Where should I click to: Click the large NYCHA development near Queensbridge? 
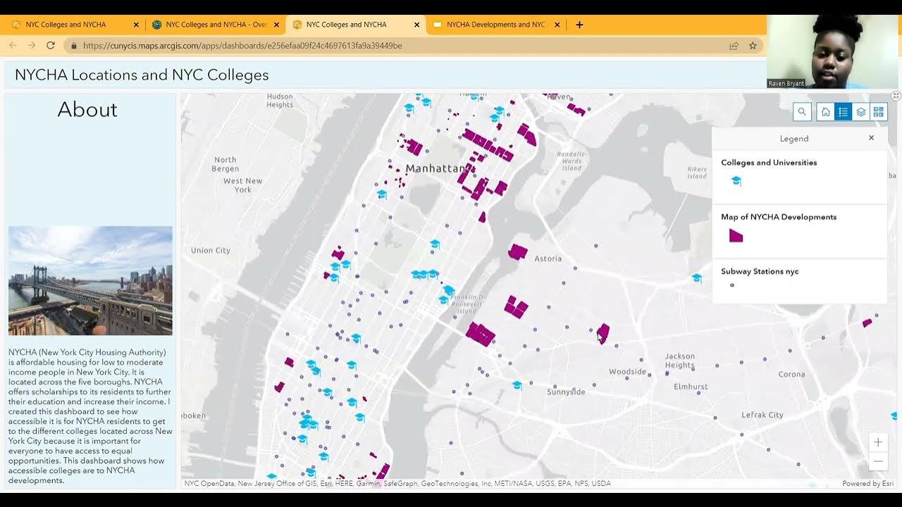[481, 334]
